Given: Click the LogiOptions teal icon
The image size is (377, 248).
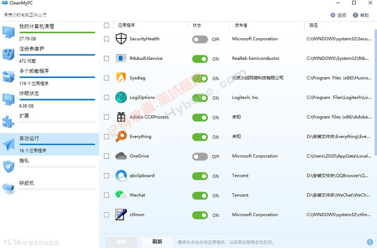Looking at the screenshot, I should point(121,97).
